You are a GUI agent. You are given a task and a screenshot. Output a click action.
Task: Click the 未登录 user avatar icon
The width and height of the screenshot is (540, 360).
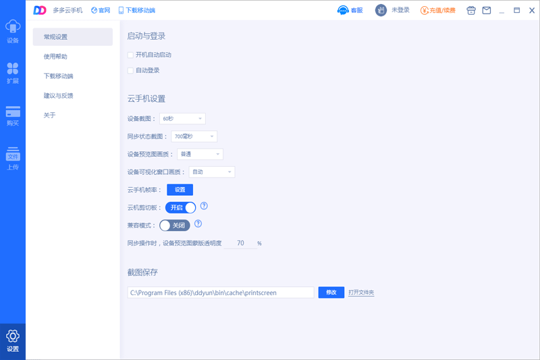tap(381, 11)
